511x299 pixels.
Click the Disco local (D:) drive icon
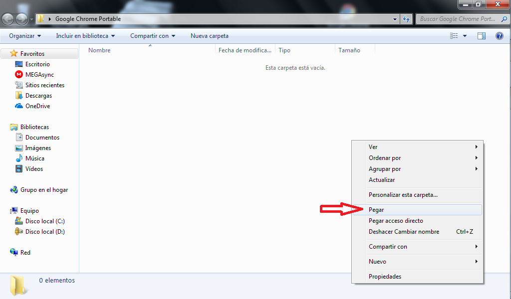point(19,232)
